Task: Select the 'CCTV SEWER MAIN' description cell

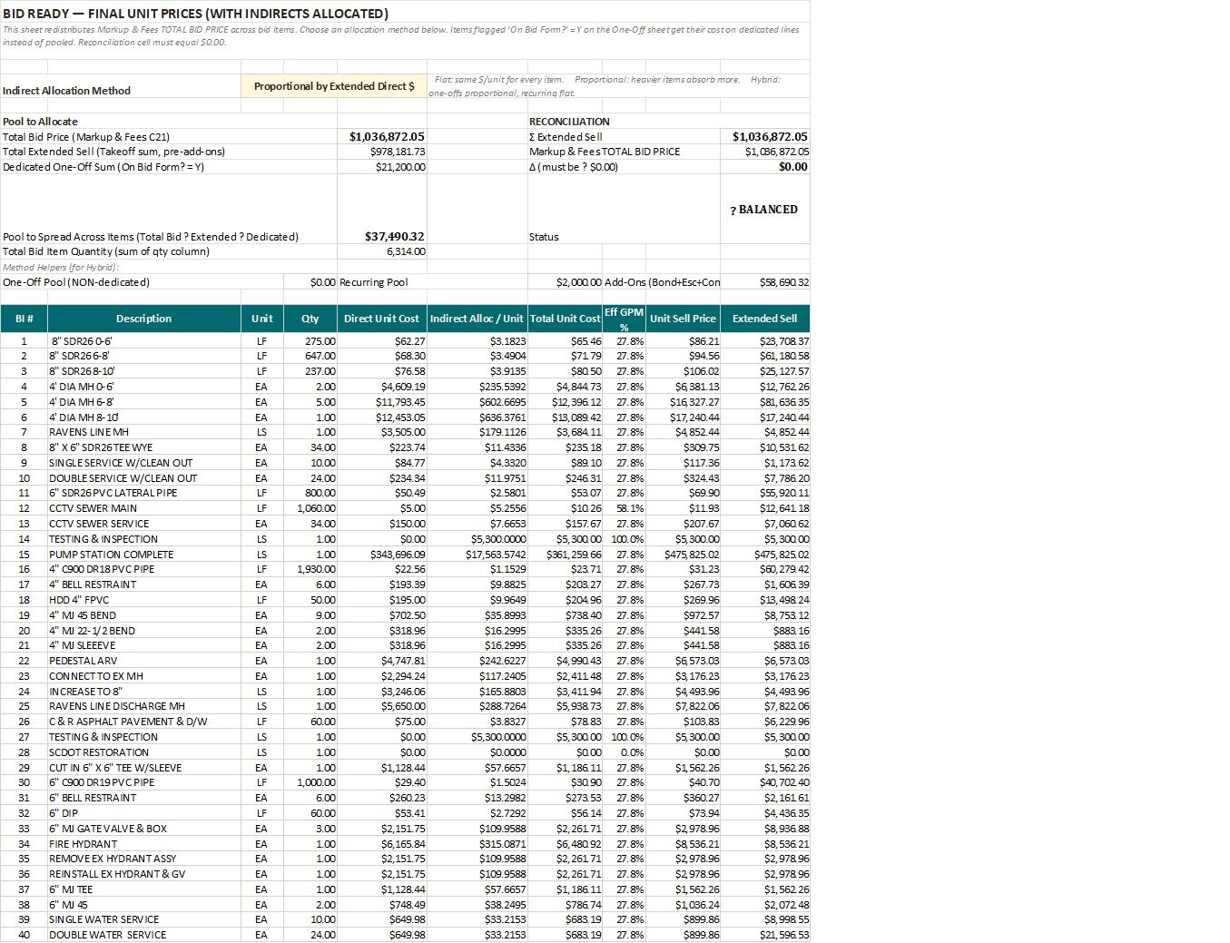Action: (x=144, y=508)
